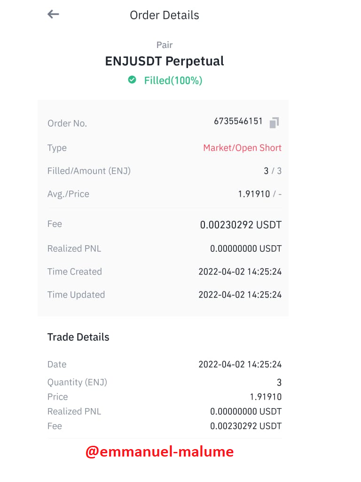Select the Fee value in order summary
Image resolution: width=361 pixels, height=482 pixels.
click(241, 225)
